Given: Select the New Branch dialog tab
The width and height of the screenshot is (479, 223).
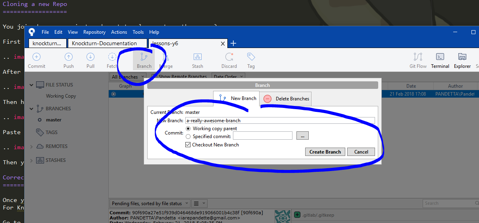Looking at the screenshot, I should point(237,98).
